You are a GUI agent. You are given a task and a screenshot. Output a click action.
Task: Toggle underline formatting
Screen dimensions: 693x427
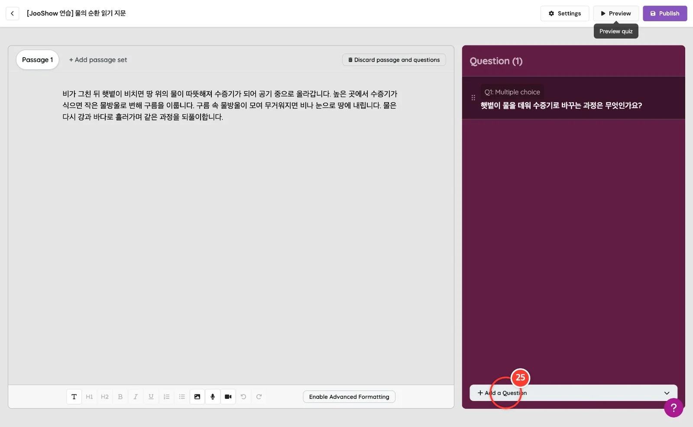(x=151, y=397)
